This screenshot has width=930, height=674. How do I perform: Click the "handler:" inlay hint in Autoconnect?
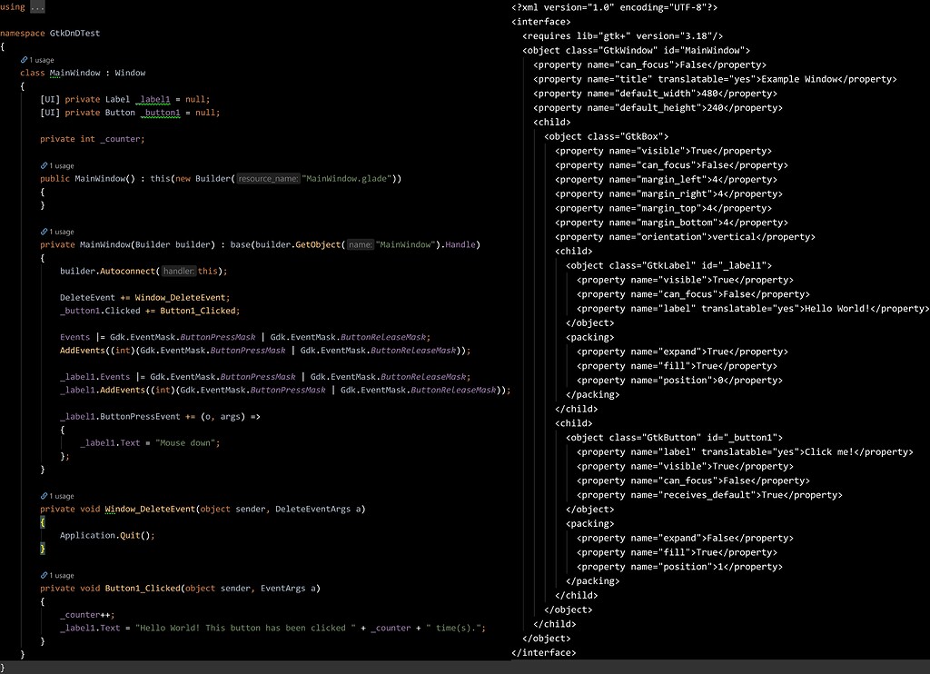[x=179, y=272]
